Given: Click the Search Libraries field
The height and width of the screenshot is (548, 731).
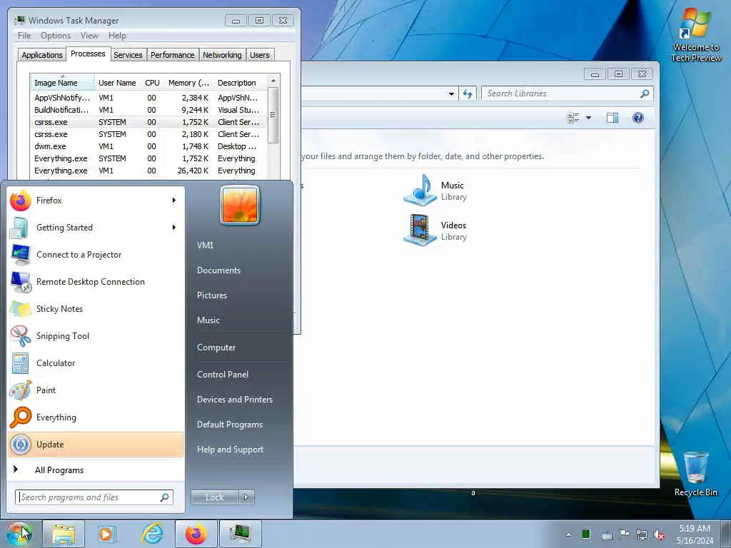Looking at the screenshot, I should point(568,93).
